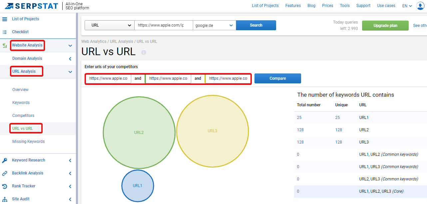Click the Total number column header
427x204 pixels.
click(x=309, y=105)
